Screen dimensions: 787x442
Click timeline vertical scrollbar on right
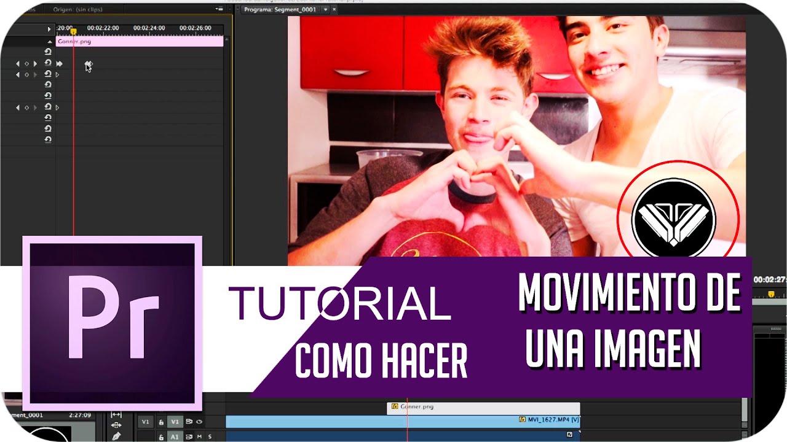(745, 410)
